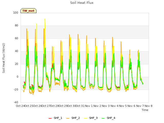The width and height of the screenshot is (164, 123).
Task: Click the Oct 25 x-axis label
Action: point(29,106)
